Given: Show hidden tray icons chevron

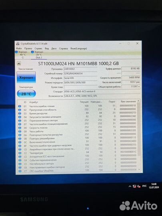Looking at the screenshot, I should click(x=130, y=186).
